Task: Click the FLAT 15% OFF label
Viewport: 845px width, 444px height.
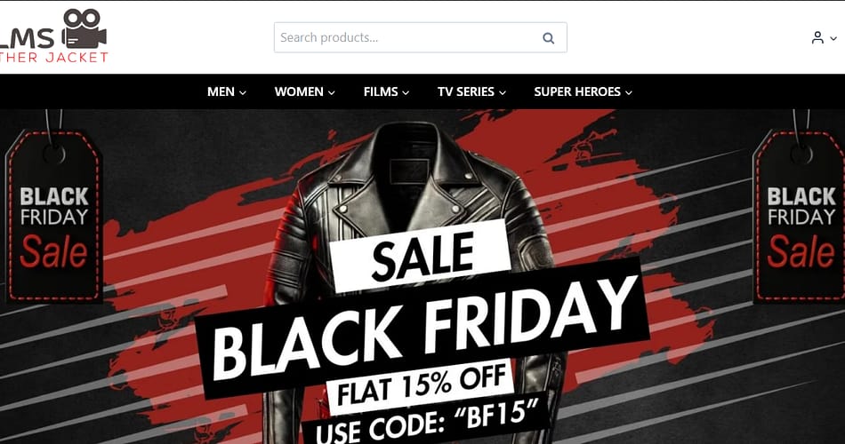Action: [x=421, y=385]
